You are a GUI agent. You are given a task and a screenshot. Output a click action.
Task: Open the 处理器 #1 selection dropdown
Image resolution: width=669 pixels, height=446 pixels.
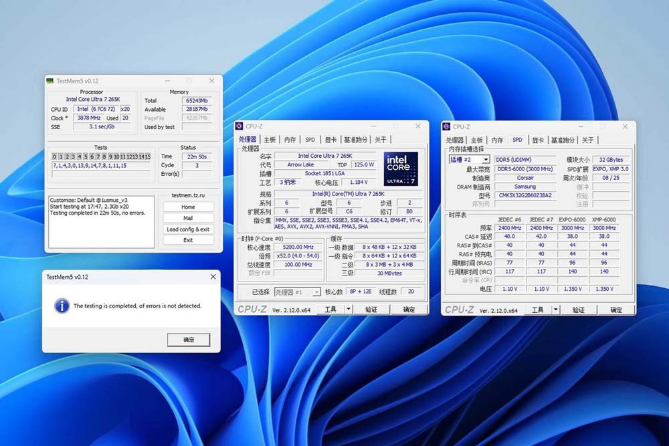point(316,292)
